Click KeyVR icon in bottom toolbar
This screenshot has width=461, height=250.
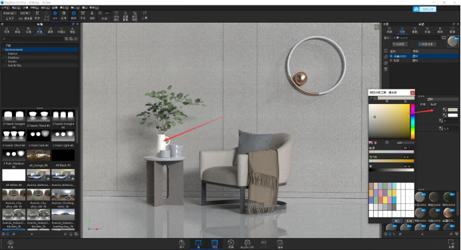coord(263,243)
